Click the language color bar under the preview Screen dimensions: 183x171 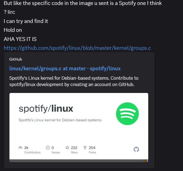pyautogui.click(x=79, y=161)
